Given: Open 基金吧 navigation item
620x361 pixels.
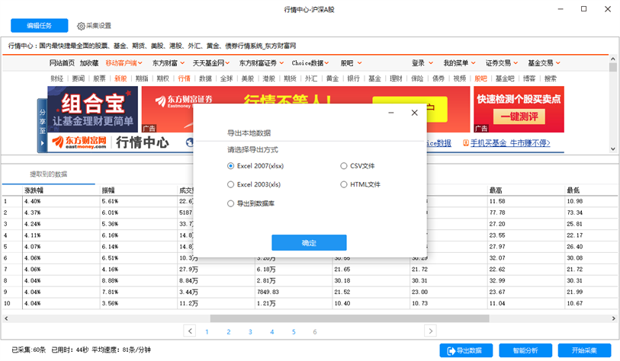Looking at the screenshot, I should click(x=505, y=78).
